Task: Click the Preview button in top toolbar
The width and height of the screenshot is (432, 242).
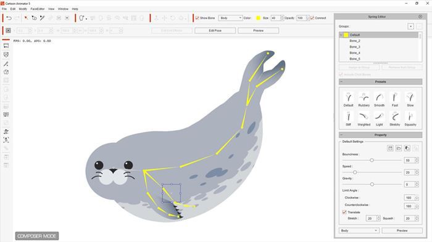Action: tap(259, 31)
